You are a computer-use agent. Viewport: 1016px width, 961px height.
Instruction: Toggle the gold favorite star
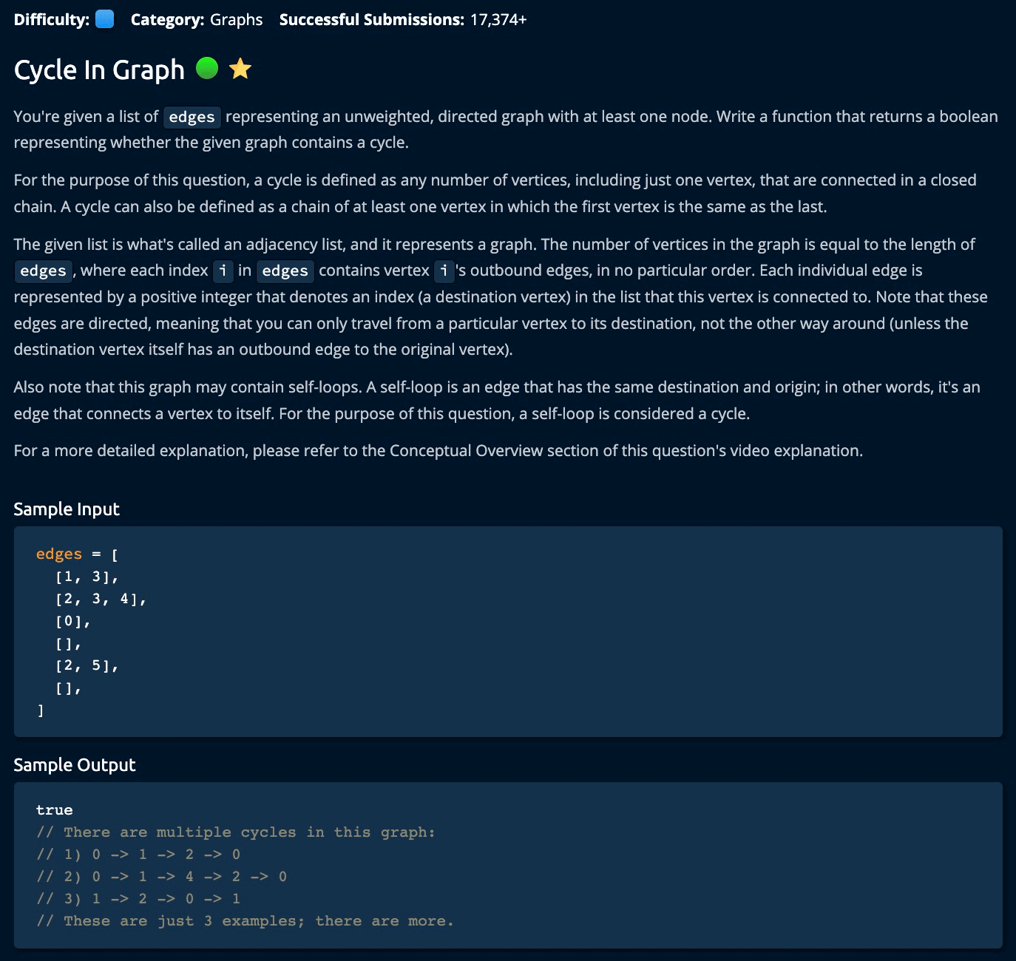click(x=240, y=69)
